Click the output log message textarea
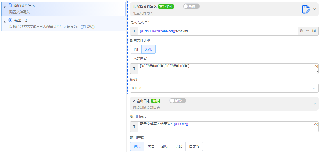322x152 pixels. tap(228, 127)
